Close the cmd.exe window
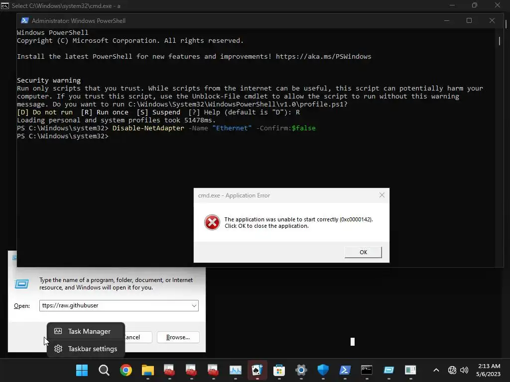 (498, 5)
